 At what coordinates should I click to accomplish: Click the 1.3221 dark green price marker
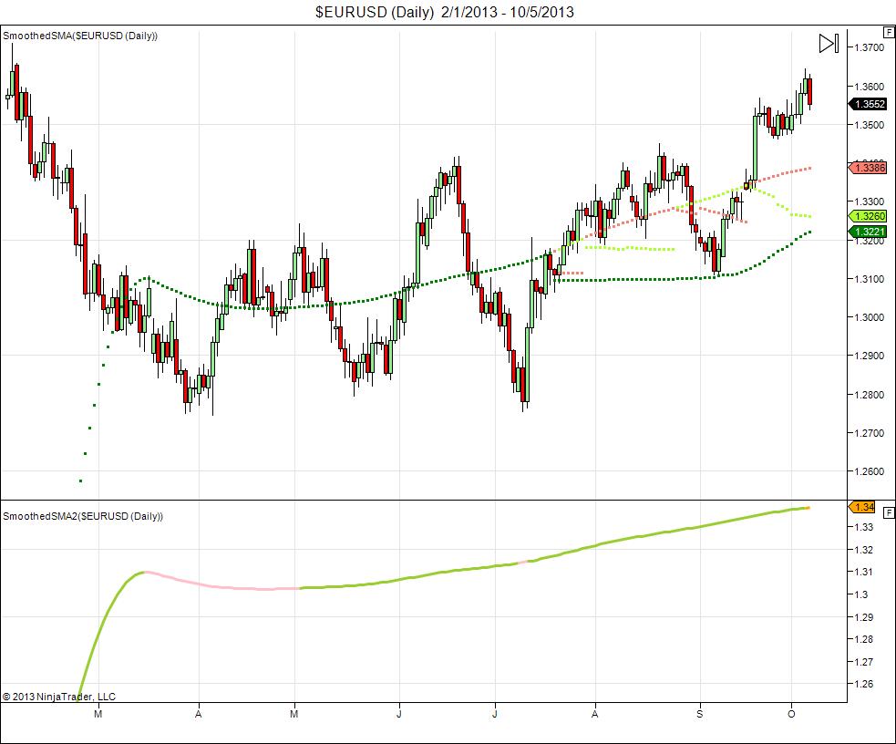pyautogui.click(x=869, y=232)
